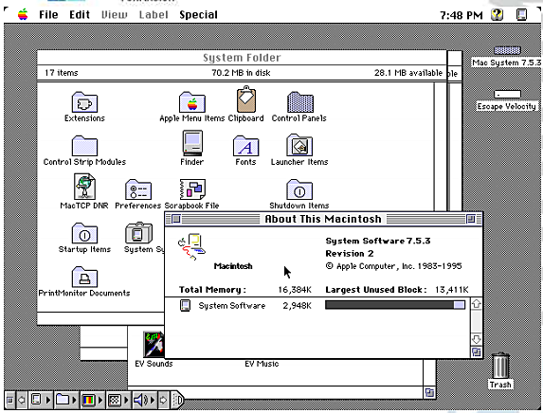543x413 pixels.
Task: Open the File Sharing folder Control Strip module
Action: coord(65,400)
